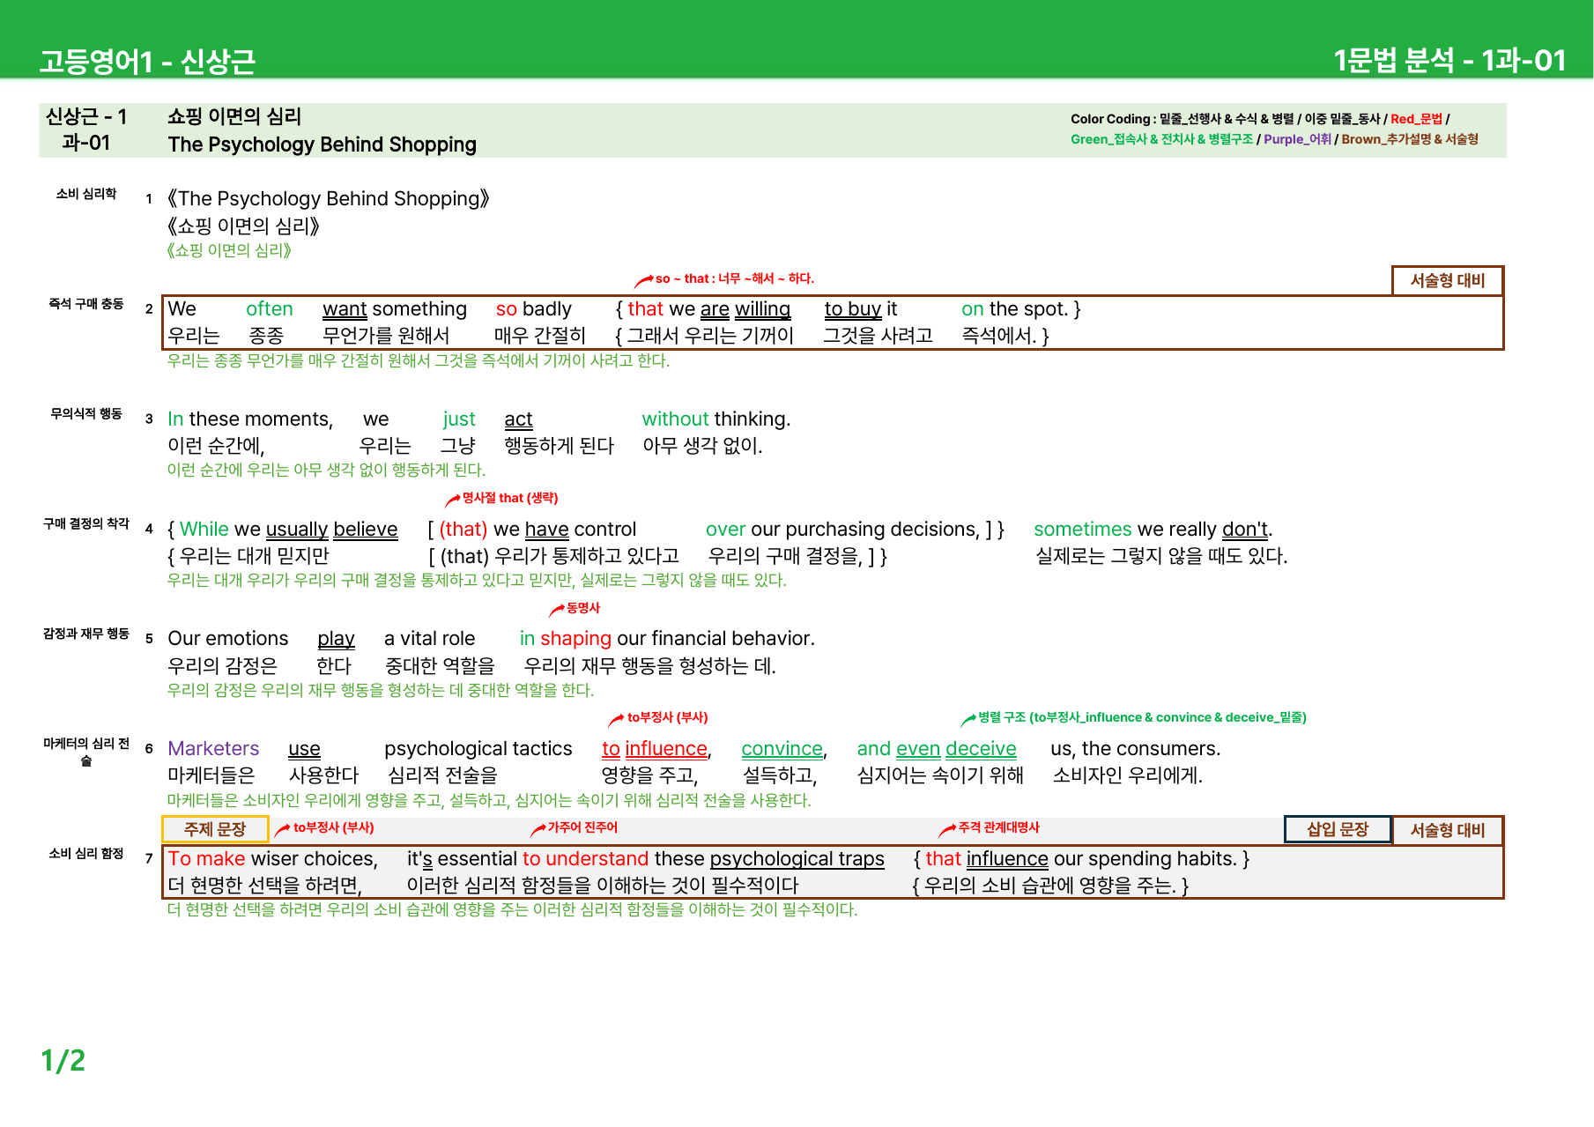Click the '서술형 대비' tag above sentence 7

[1448, 830]
